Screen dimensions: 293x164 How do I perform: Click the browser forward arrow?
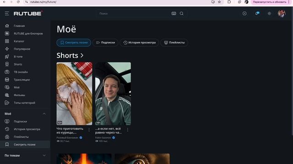click(11, 2)
